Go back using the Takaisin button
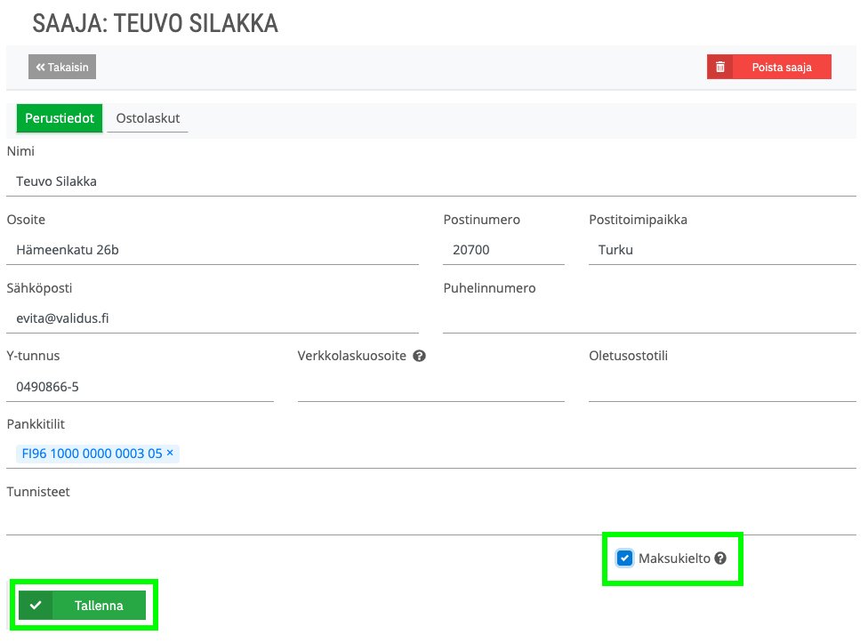This screenshot has width=868, height=643. [62, 67]
